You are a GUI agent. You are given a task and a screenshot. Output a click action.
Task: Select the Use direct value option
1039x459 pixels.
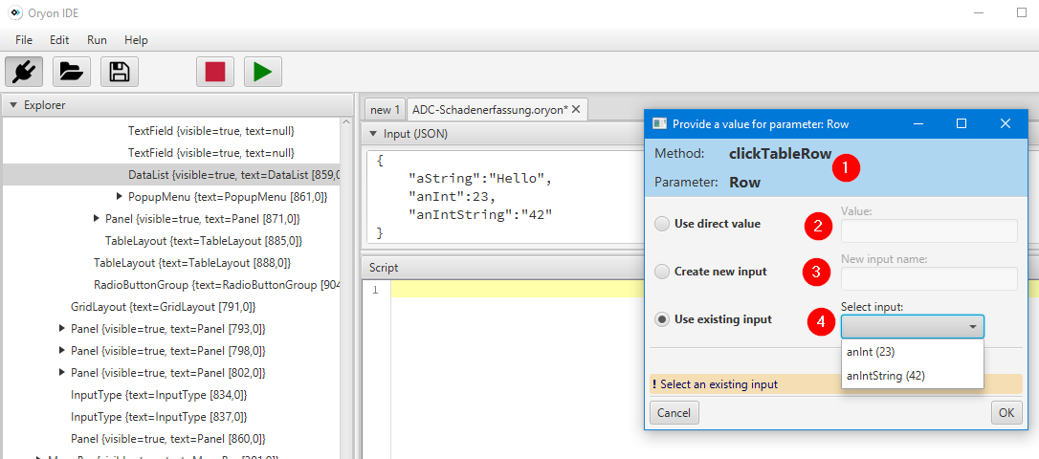[661, 224]
